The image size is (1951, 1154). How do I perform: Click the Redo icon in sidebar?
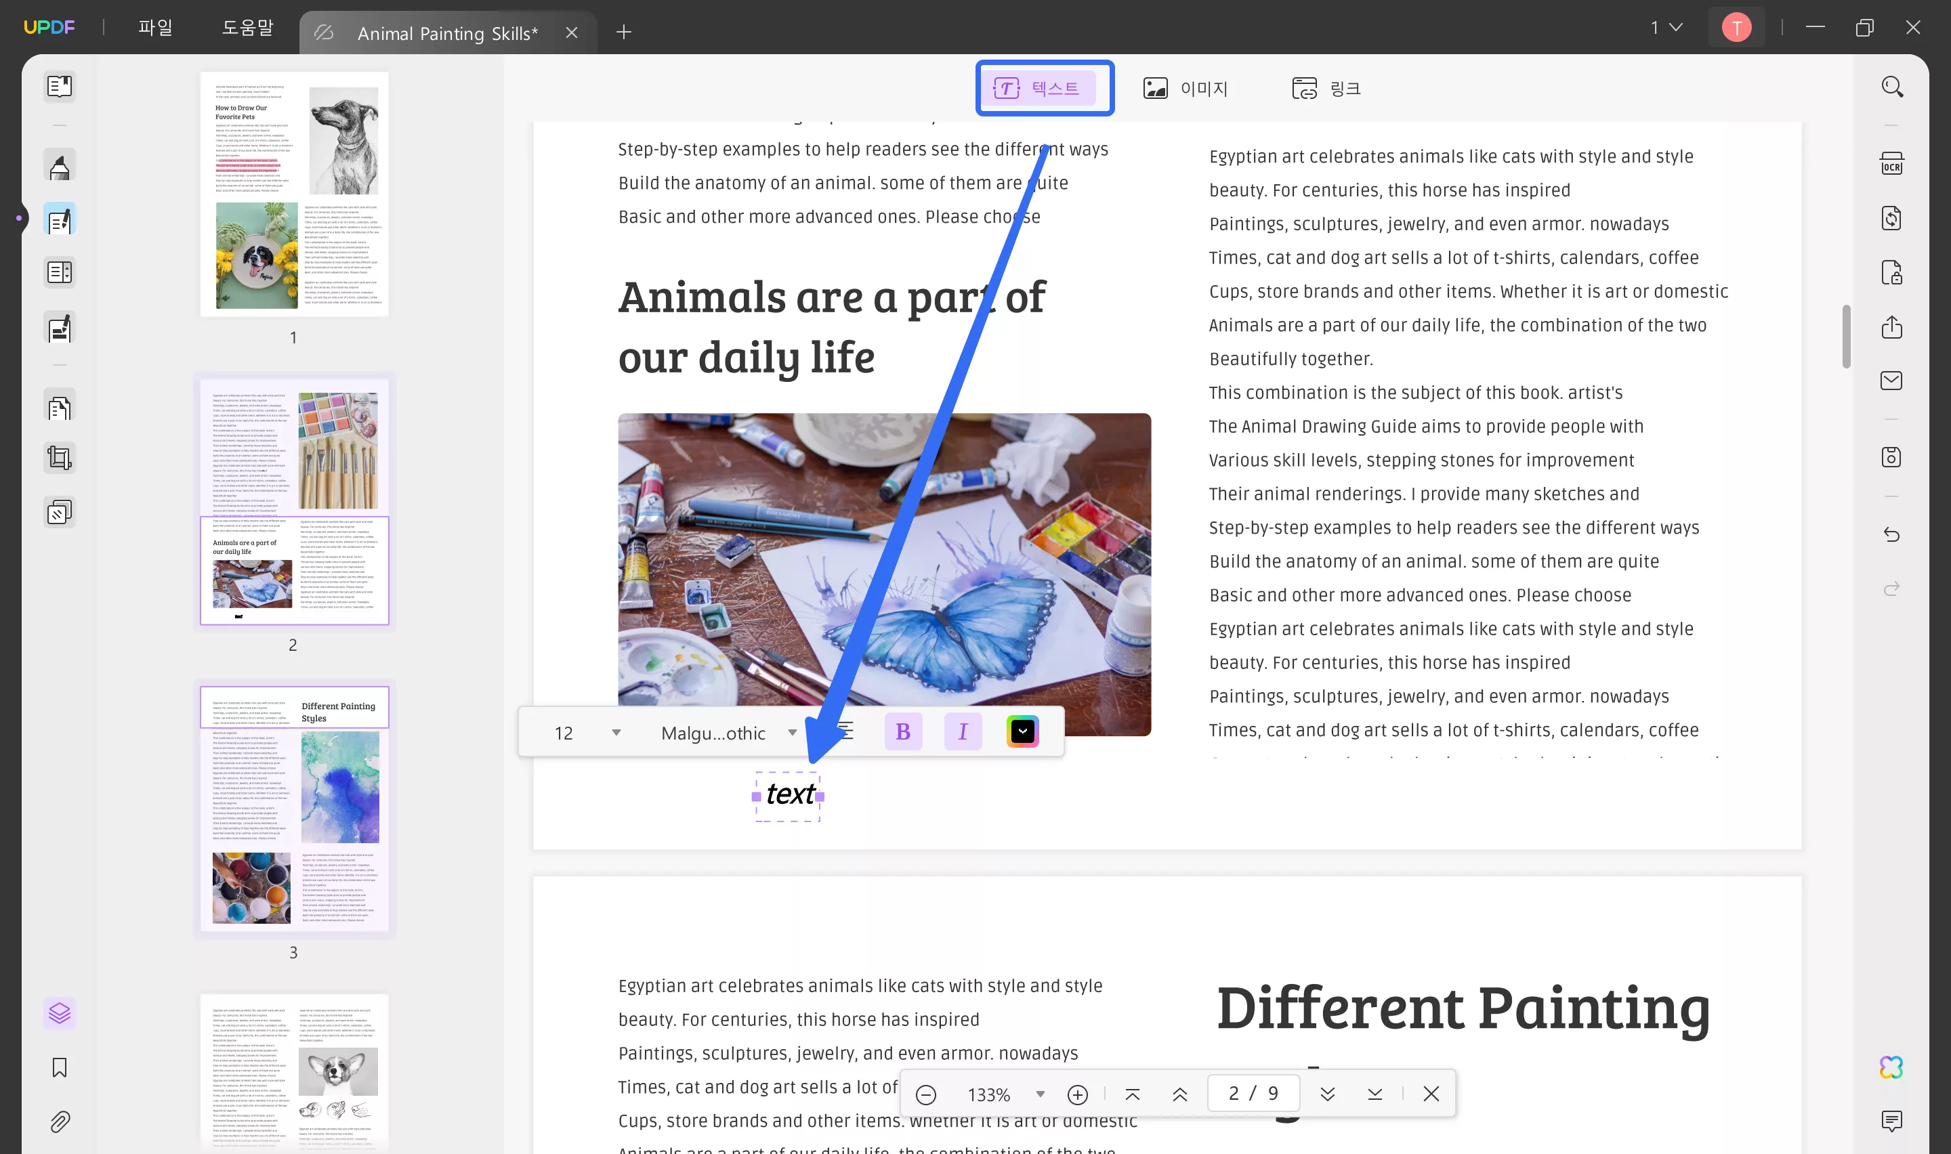(1893, 588)
